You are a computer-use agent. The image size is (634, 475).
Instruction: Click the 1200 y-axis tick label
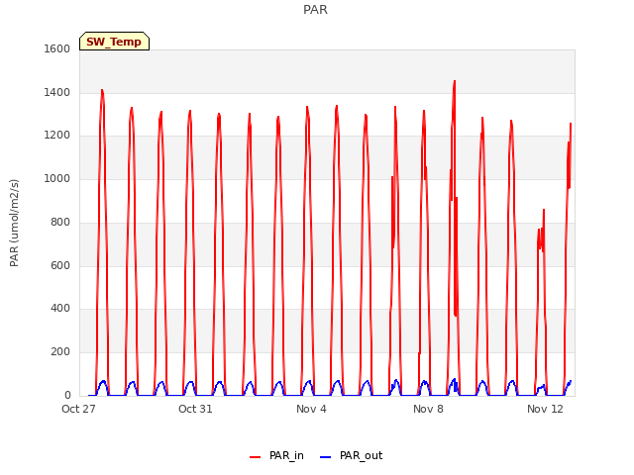(x=57, y=136)
